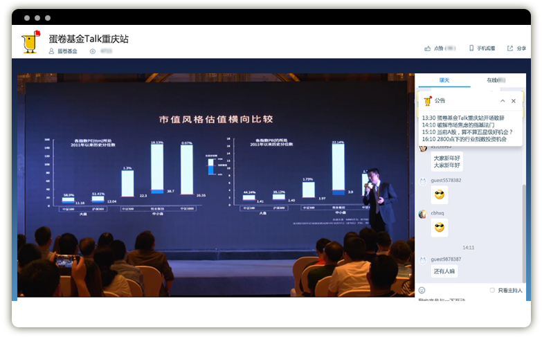Click guest5578382's avatar icon

(422, 181)
